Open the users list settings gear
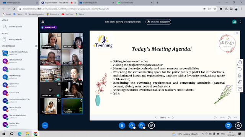The width and height of the screenshot is (245, 137). (36, 46)
